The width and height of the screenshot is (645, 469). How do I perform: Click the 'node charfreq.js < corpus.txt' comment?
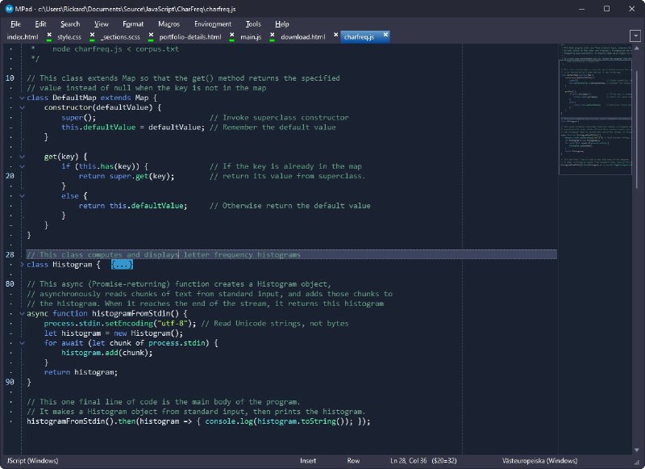pyautogui.click(x=115, y=48)
